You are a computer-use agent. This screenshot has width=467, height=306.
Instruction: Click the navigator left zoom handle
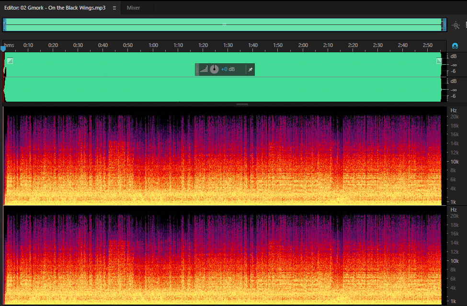coord(4,25)
